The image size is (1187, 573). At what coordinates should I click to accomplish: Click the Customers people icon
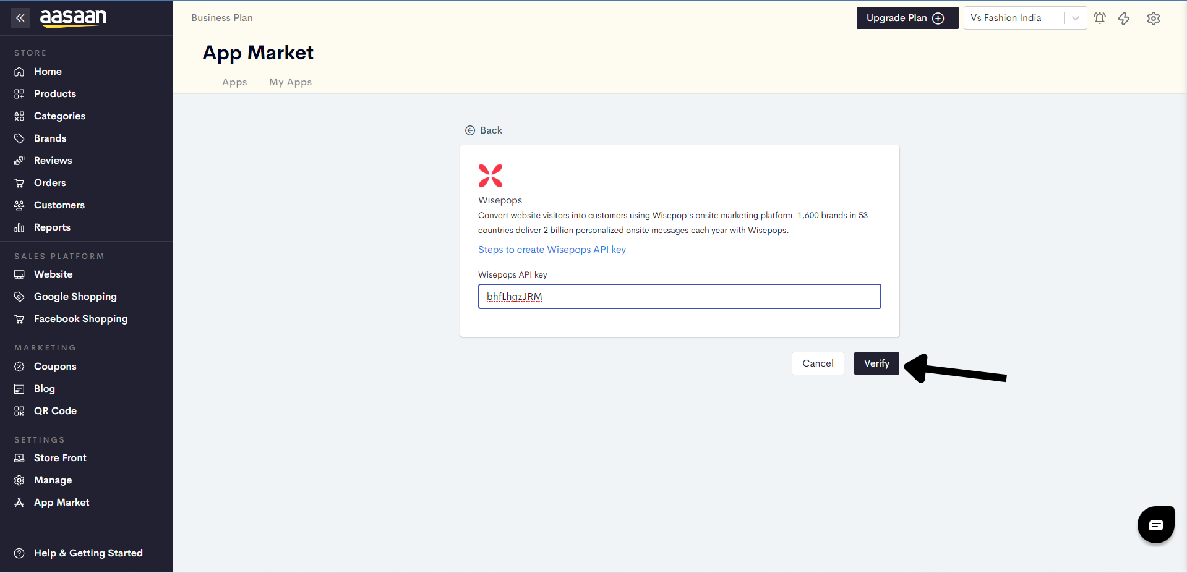pyautogui.click(x=19, y=205)
